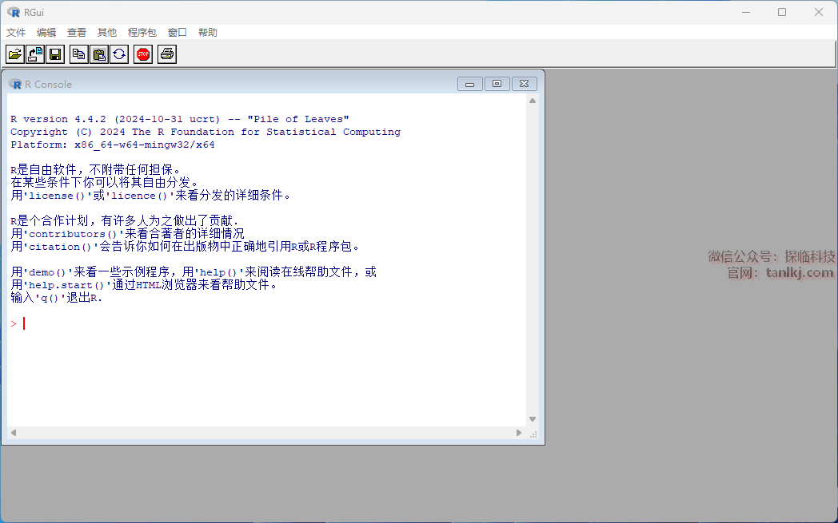Click the R Console resize grip corner
The height and width of the screenshot is (523, 838).
(x=533, y=434)
